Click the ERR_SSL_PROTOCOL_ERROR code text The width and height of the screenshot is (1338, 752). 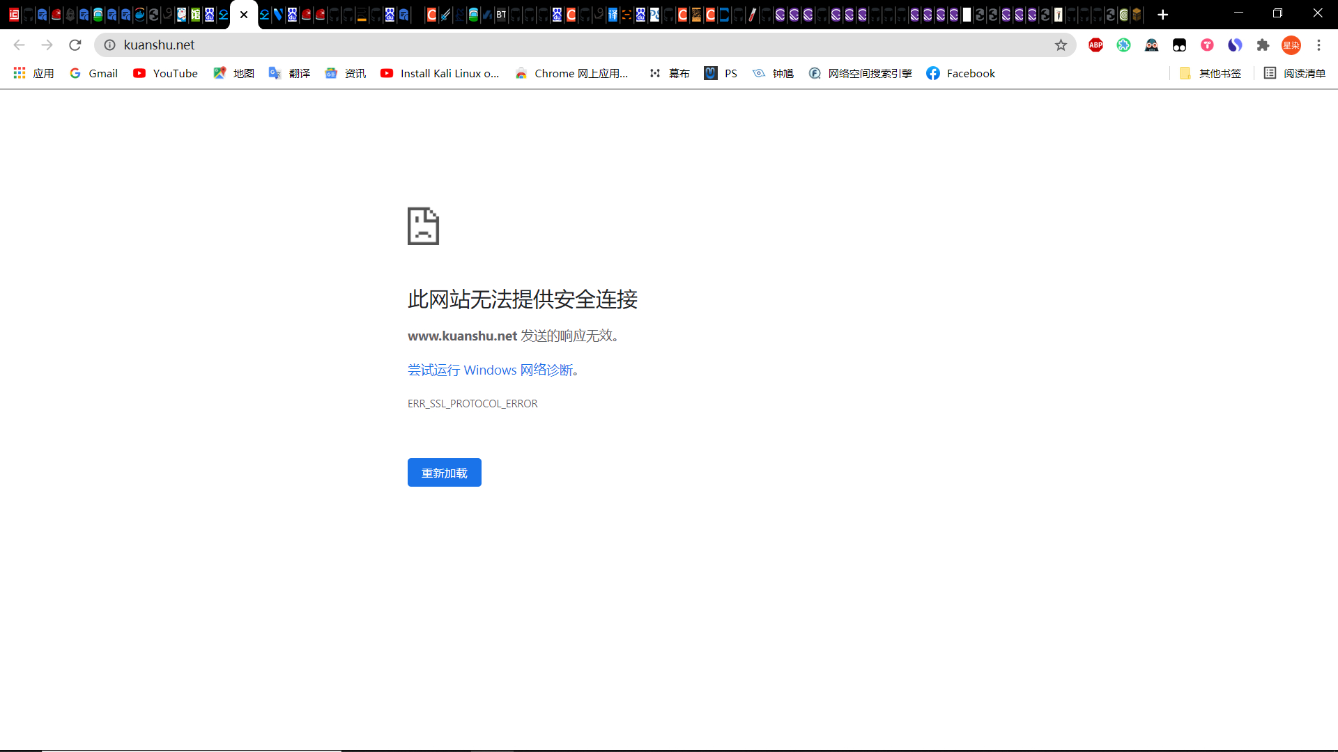[x=472, y=404]
